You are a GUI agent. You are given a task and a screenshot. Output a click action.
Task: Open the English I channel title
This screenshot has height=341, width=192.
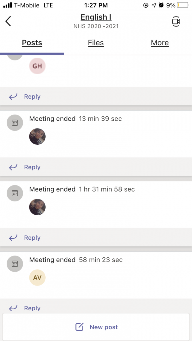click(96, 17)
